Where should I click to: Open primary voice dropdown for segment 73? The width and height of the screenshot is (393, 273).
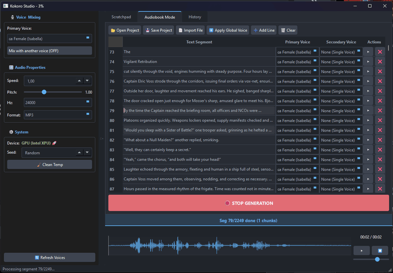[x=297, y=52]
